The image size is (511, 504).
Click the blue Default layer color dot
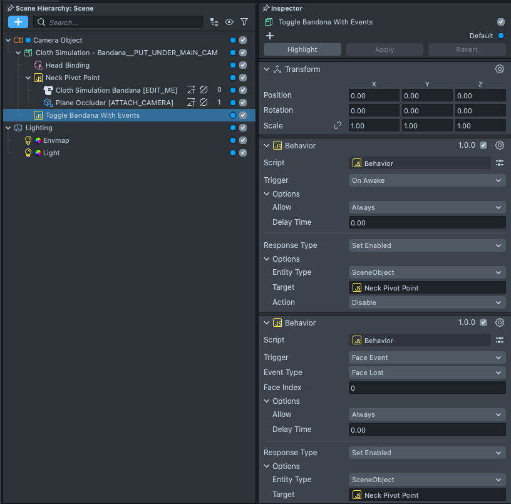[500, 36]
